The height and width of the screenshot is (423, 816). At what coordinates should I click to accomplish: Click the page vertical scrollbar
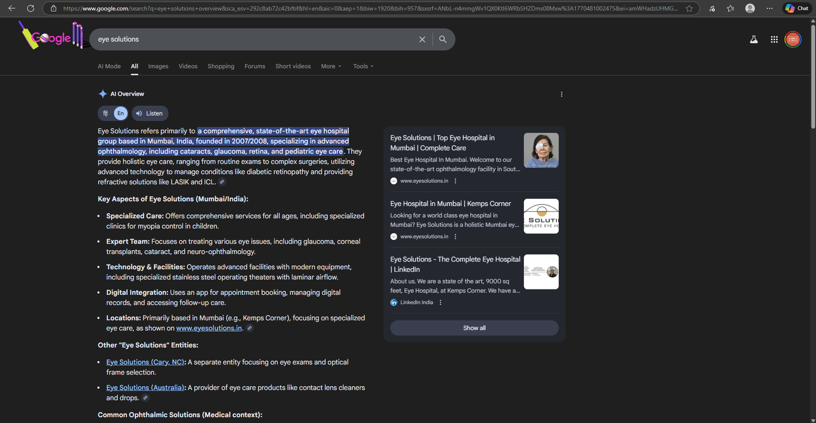pyautogui.click(x=813, y=76)
